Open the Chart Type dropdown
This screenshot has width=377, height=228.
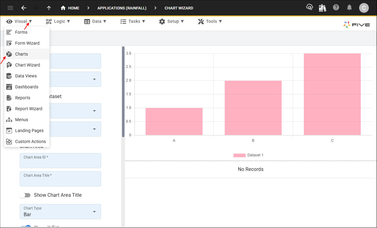60,212
